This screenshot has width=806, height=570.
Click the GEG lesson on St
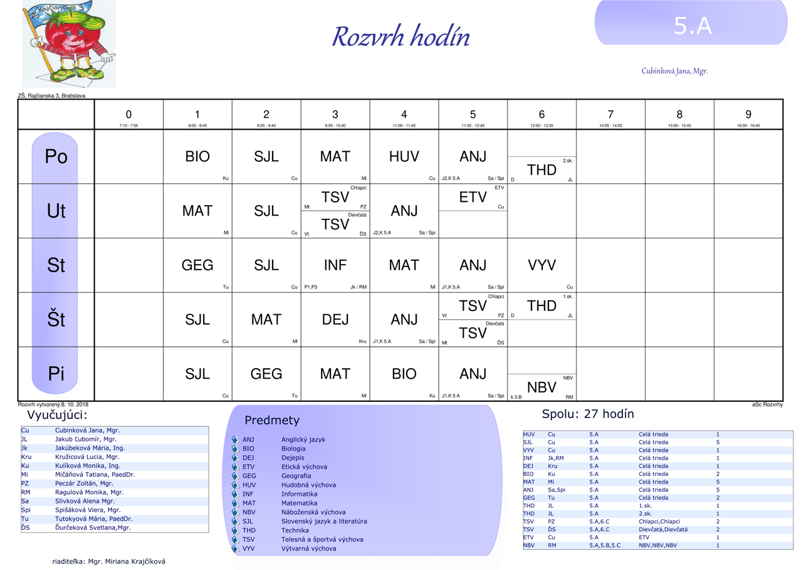click(x=197, y=265)
